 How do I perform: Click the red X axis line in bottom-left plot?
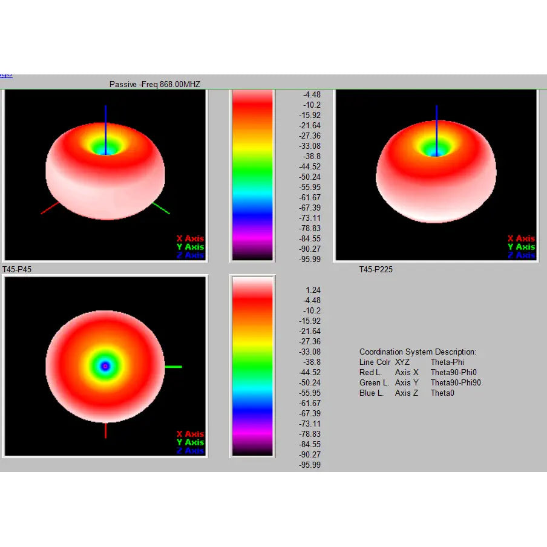[106, 430]
